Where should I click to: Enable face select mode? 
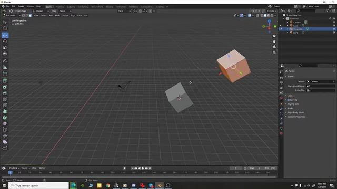[30, 15]
